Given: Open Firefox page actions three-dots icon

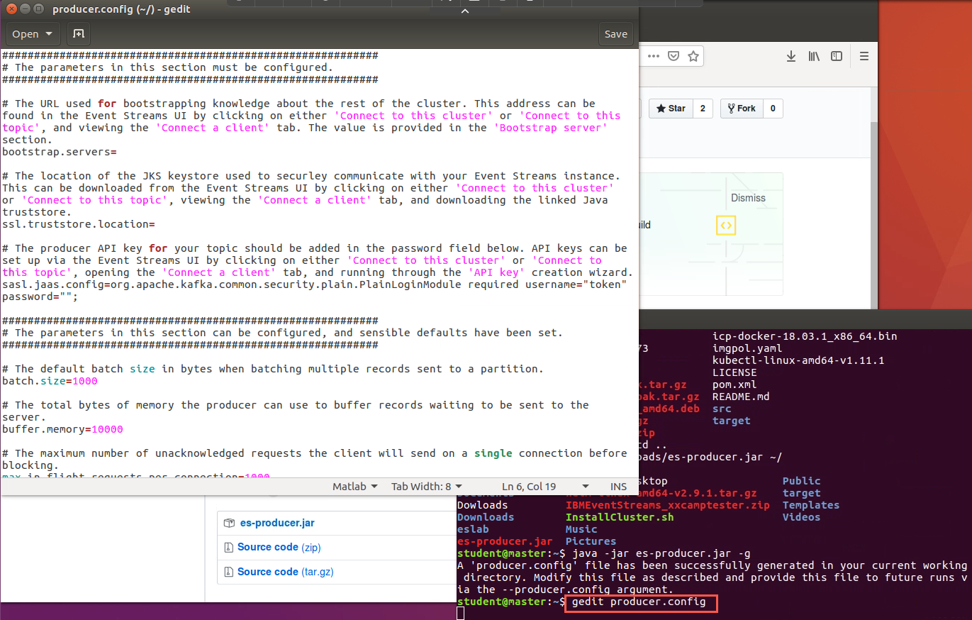Looking at the screenshot, I should pos(654,56).
